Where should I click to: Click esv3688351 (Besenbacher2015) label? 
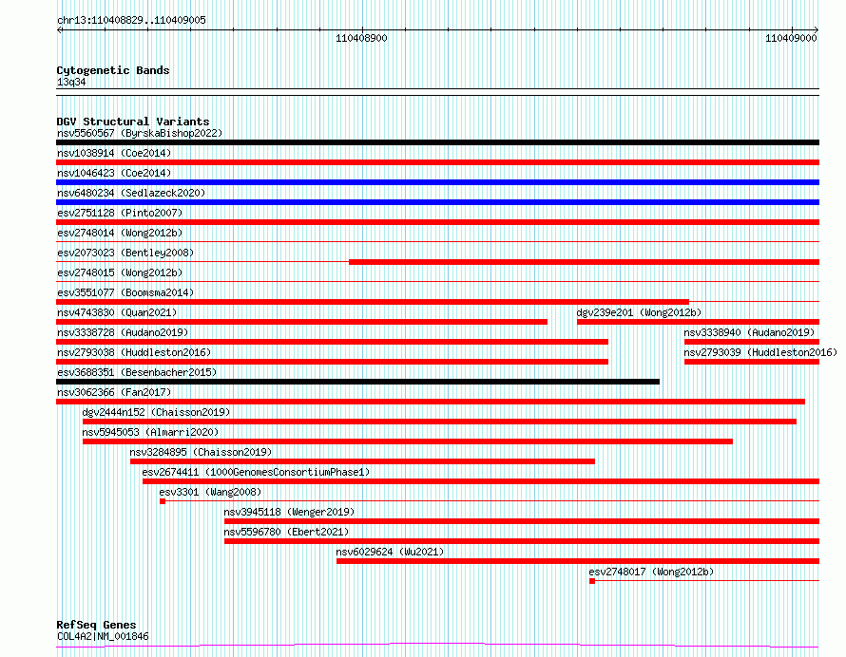[137, 372]
